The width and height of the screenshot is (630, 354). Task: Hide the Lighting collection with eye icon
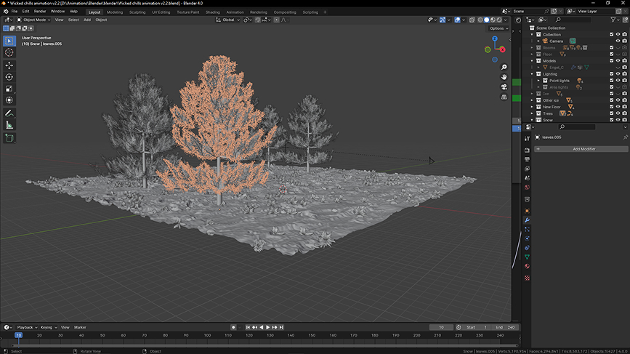pyautogui.click(x=618, y=73)
